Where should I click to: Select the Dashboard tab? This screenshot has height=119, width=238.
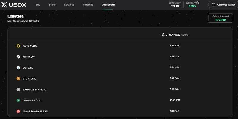pos(108,5)
